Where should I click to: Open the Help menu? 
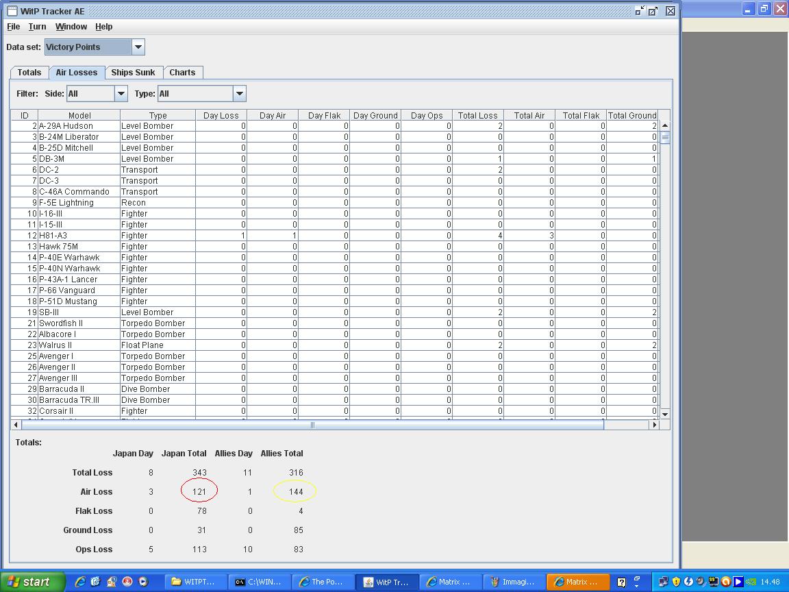coord(103,27)
